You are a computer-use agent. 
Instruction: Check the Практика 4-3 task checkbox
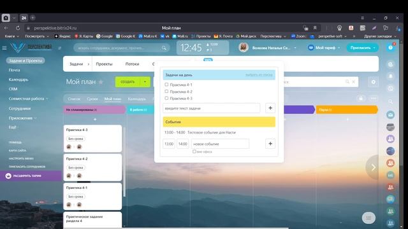tap(166, 98)
